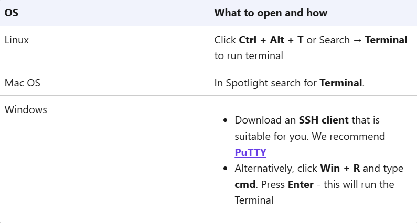
Task: Click the words "to run terminal"
Action: click(x=249, y=55)
